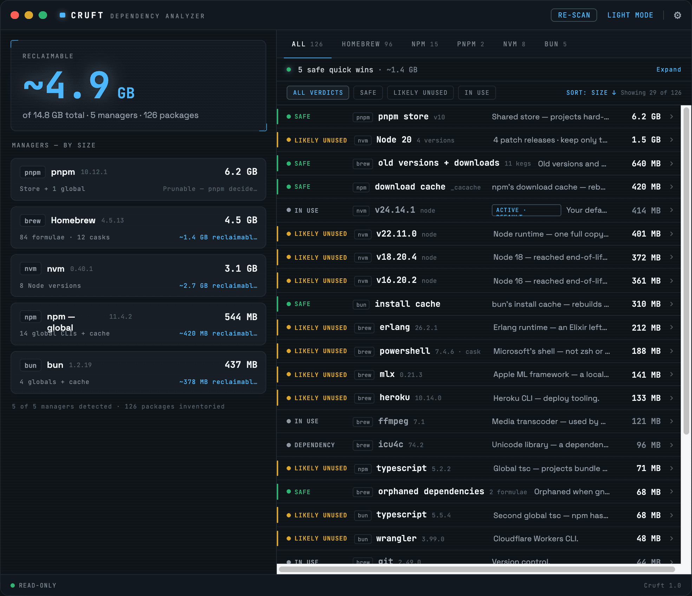The image size is (692, 596).
Task: Open the nvm manager card
Action: click(x=138, y=276)
